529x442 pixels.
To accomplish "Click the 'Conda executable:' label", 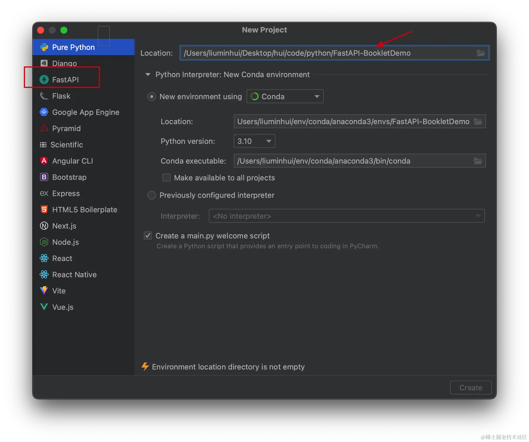I will pyautogui.click(x=193, y=161).
